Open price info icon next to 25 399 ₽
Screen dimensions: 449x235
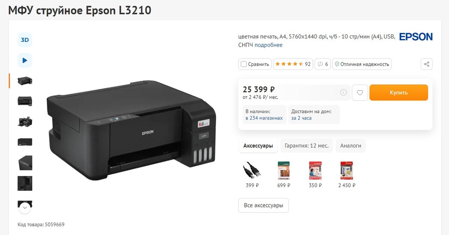point(343,93)
